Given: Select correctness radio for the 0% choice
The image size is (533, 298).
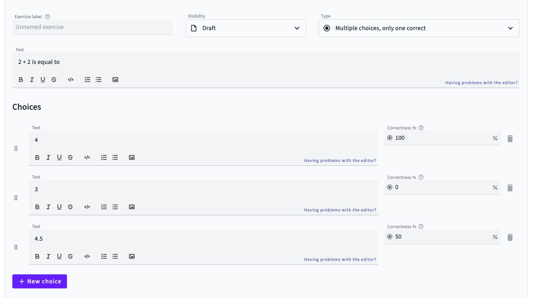Looking at the screenshot, I should tap(390, 187).
